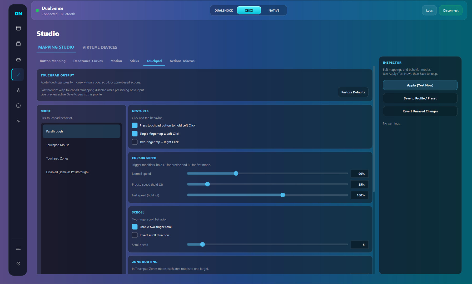Open the circle icon in the sidebar
Screen dimensions: 472x284
18,106
